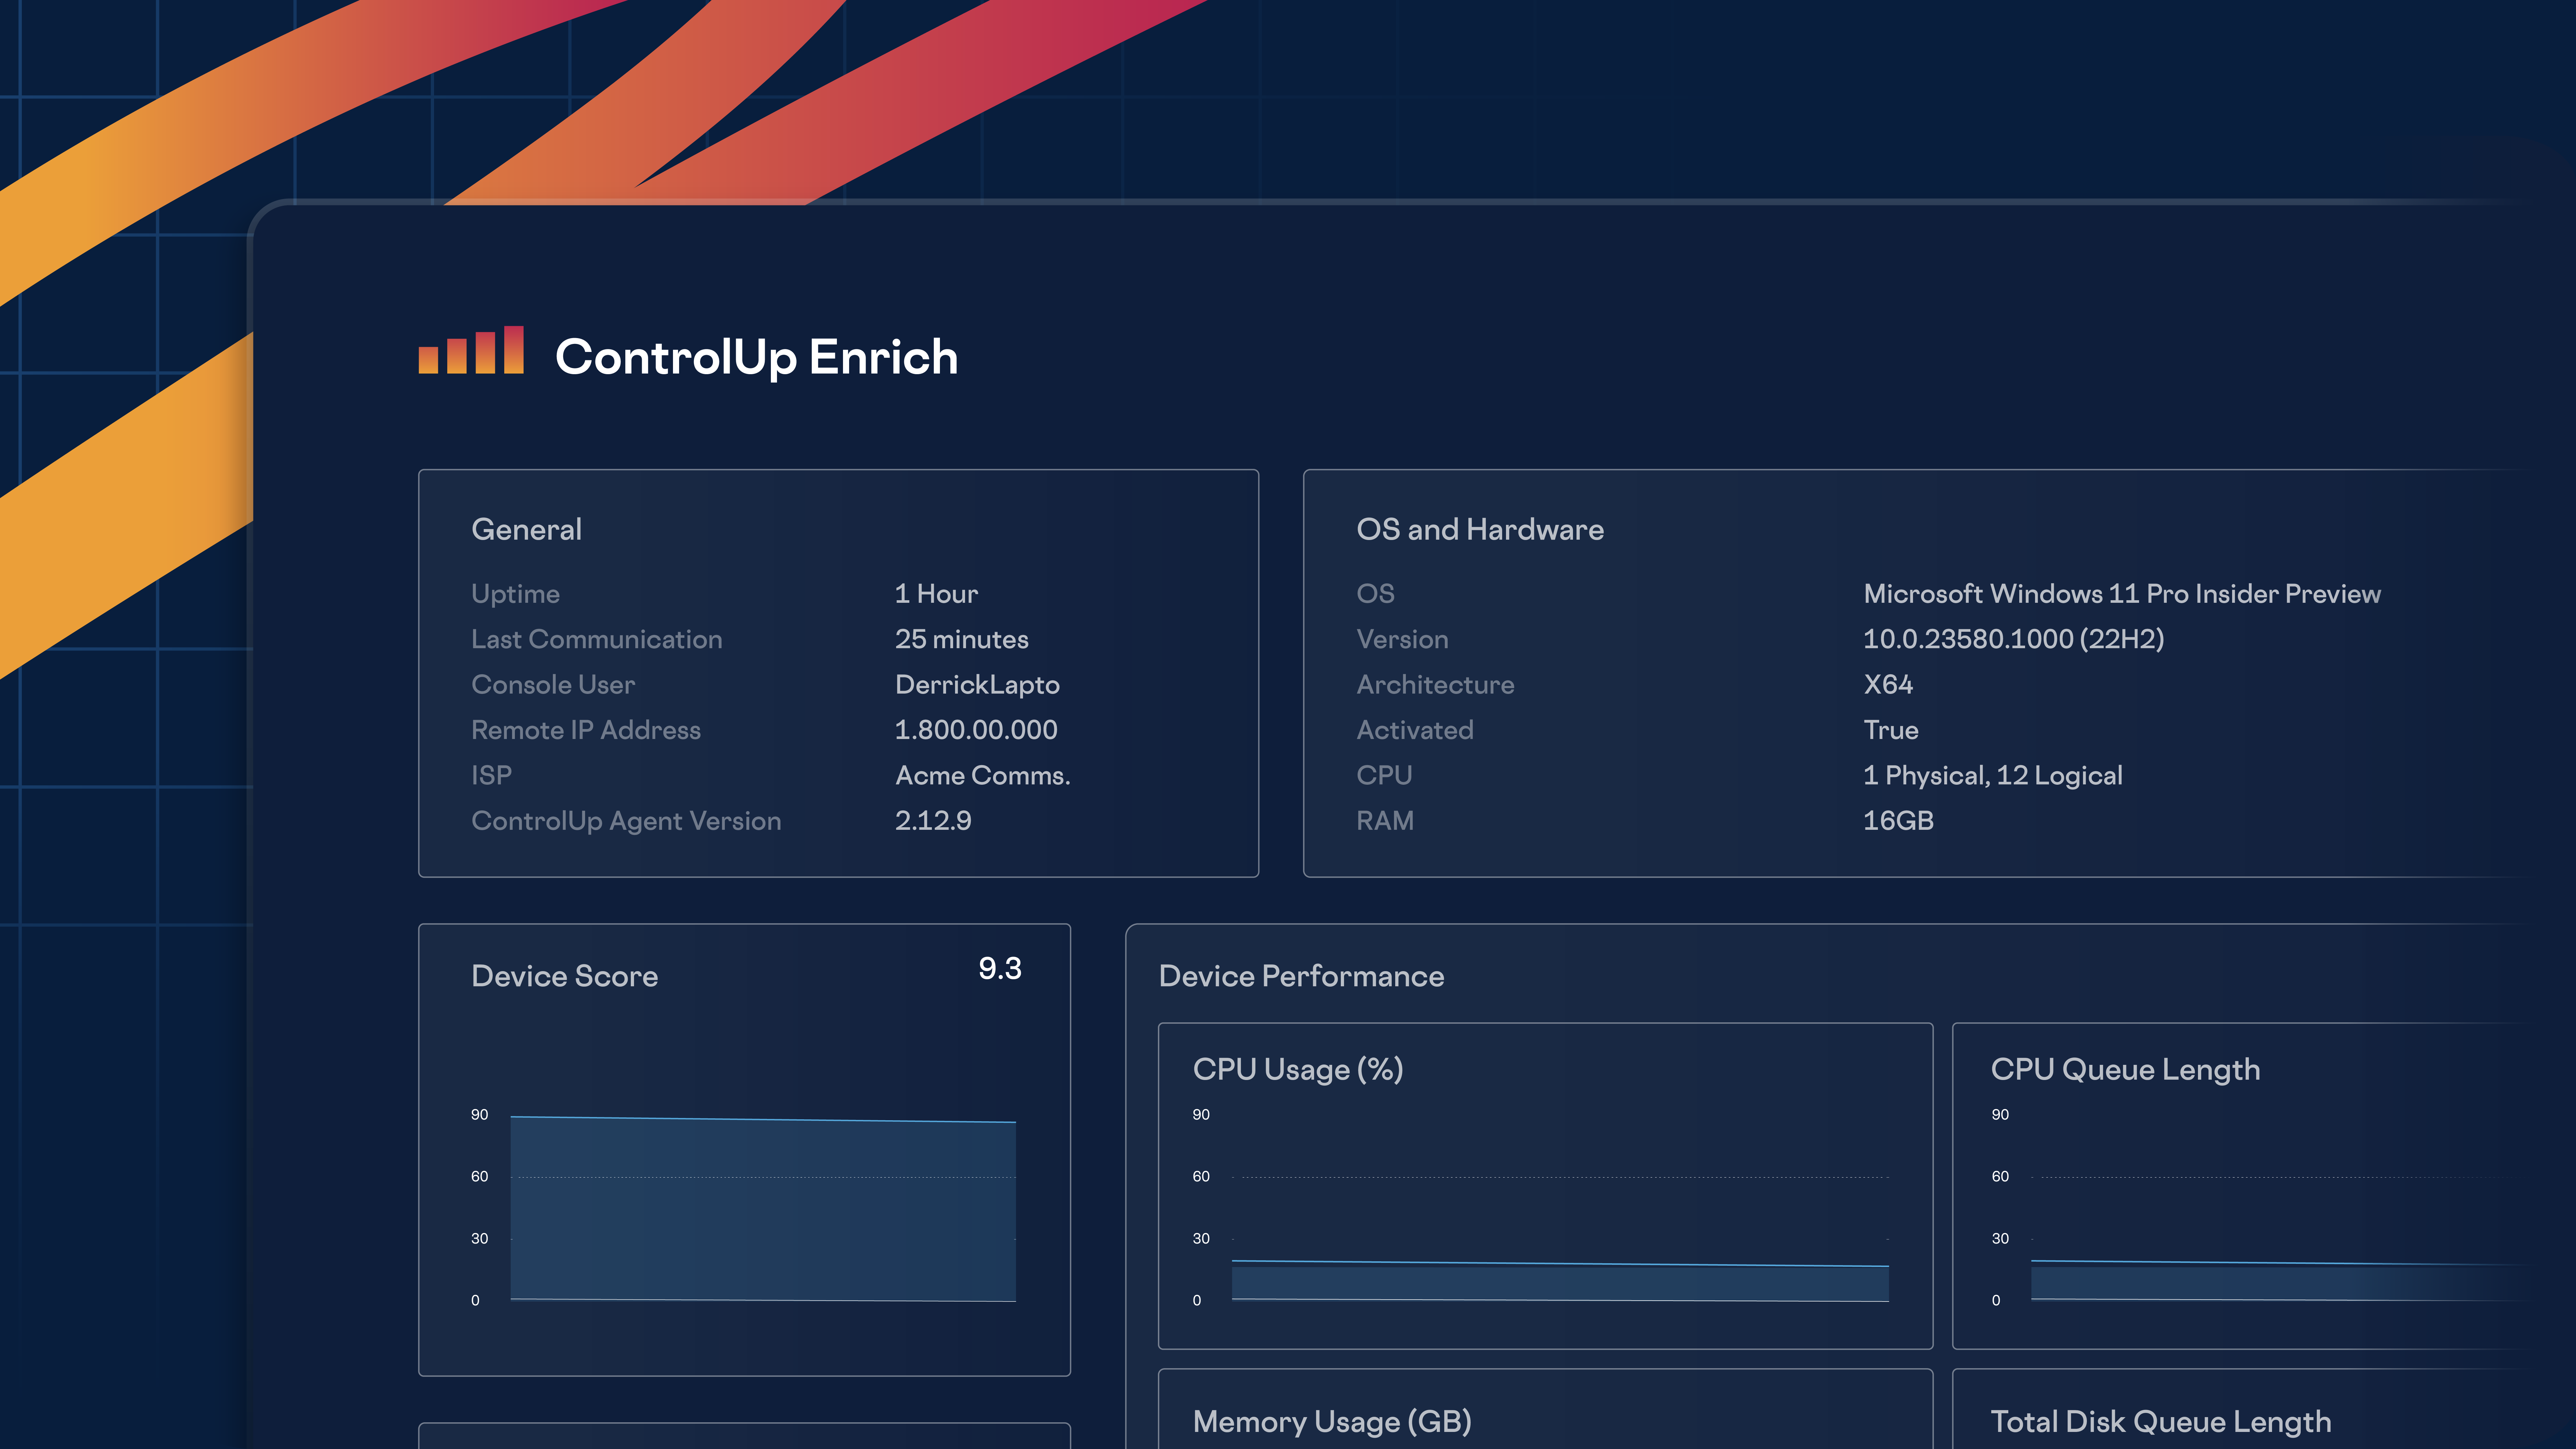The image size is (2576, 1449).
Task: Select the Console User value DerrickLapto
Action: pyautogui.click(x=977, y=685)
